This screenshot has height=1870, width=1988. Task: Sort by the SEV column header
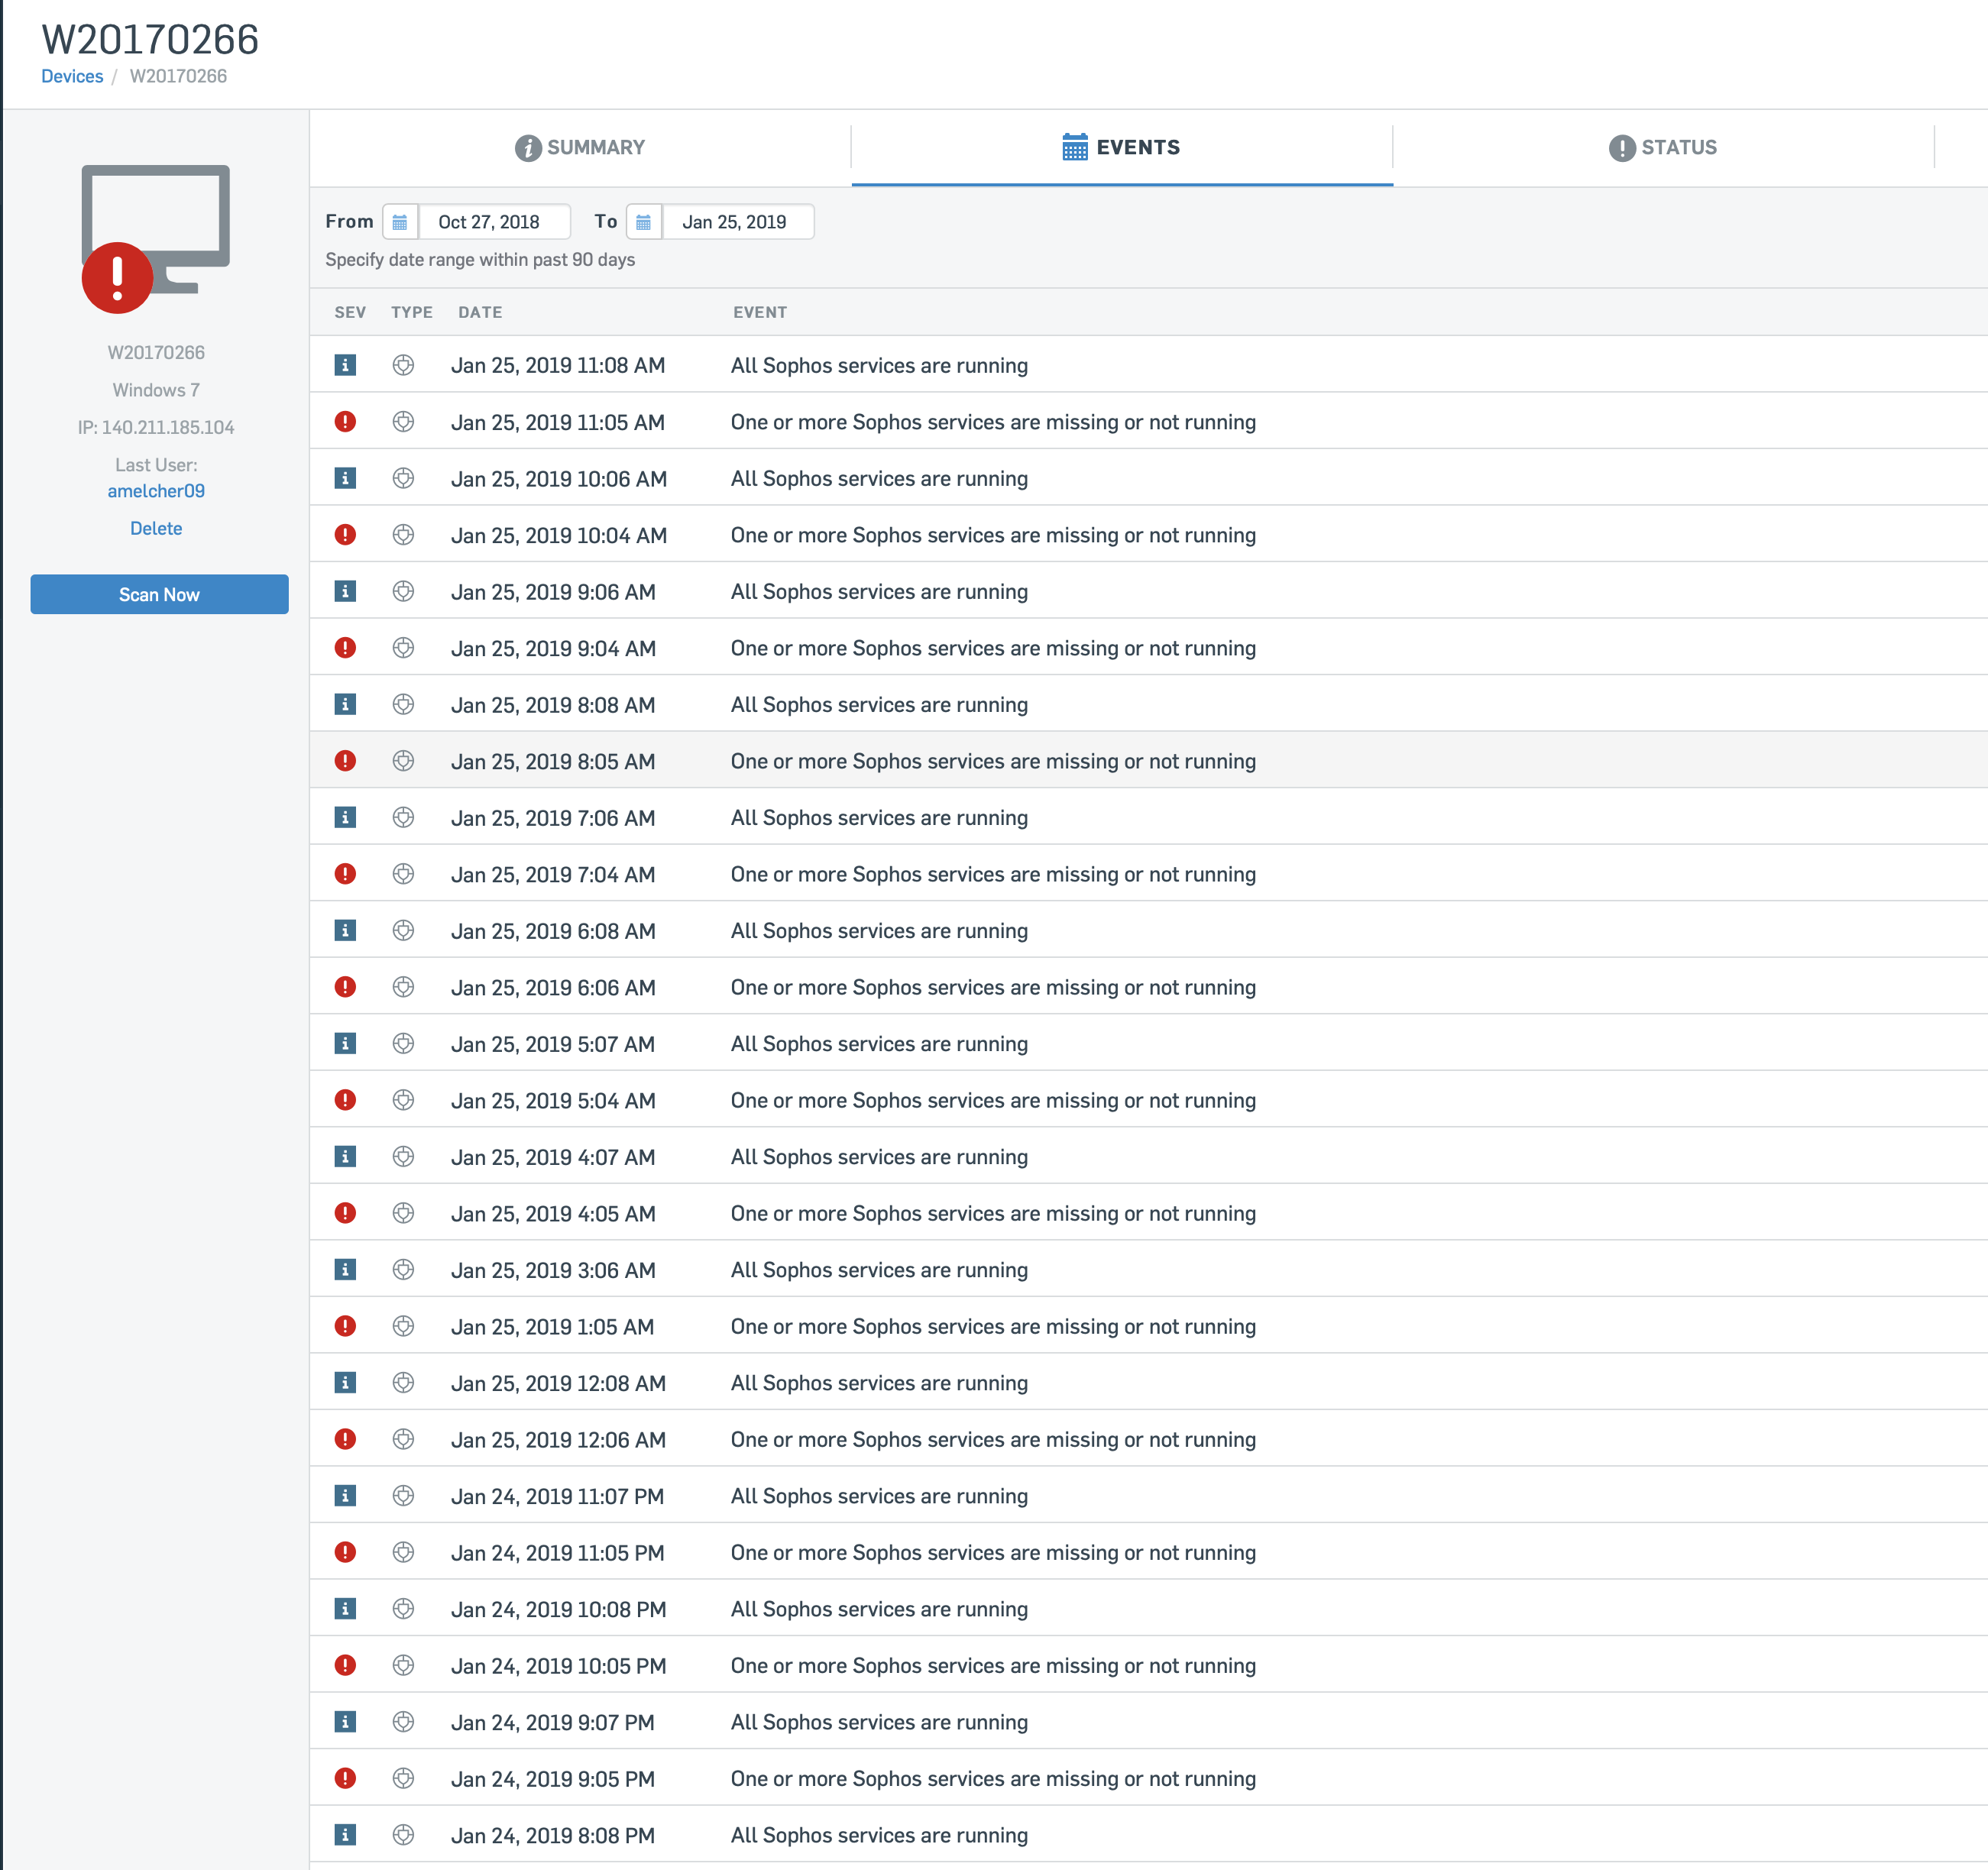pyautogui.click(x=350, y=312)
